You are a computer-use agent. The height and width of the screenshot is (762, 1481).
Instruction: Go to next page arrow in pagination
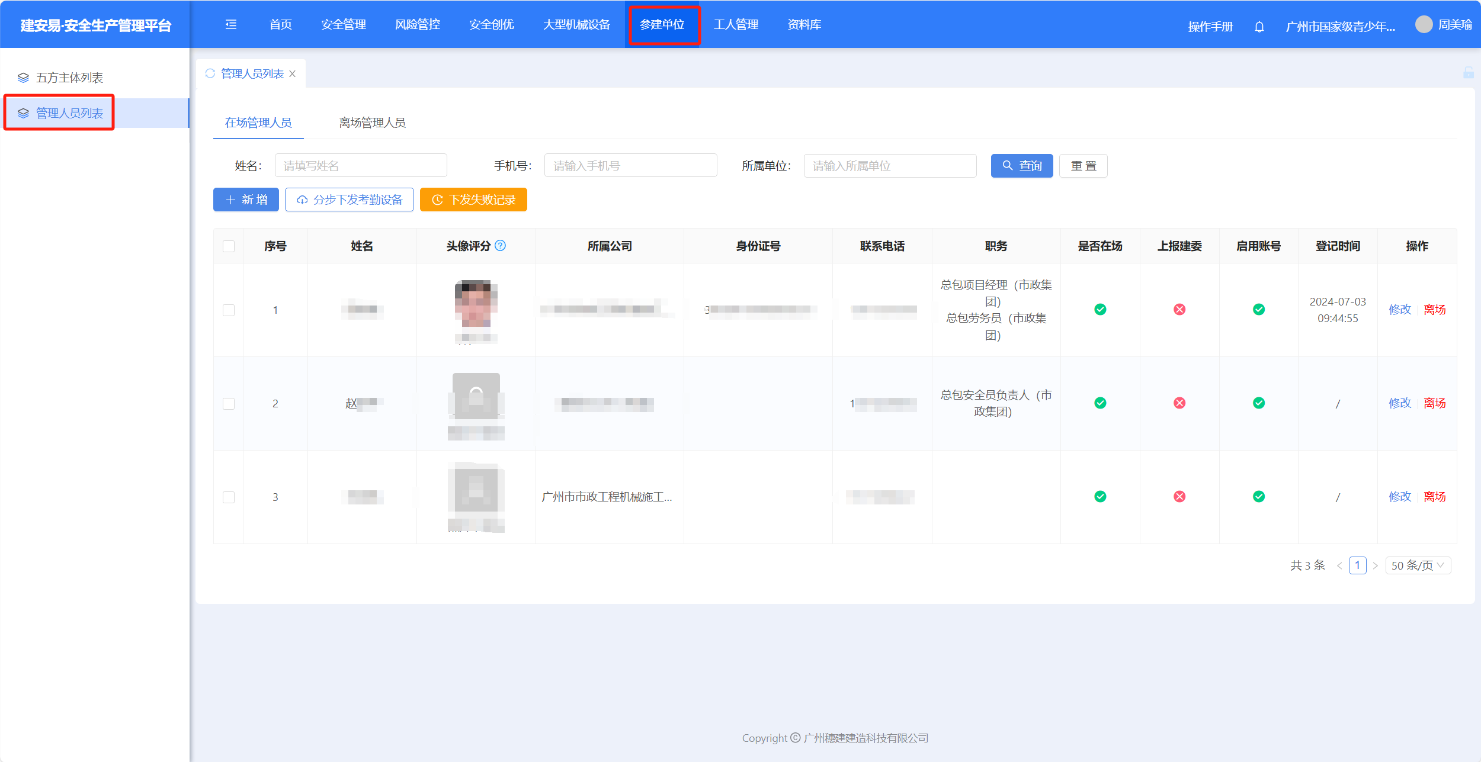tap(1375, 565)
